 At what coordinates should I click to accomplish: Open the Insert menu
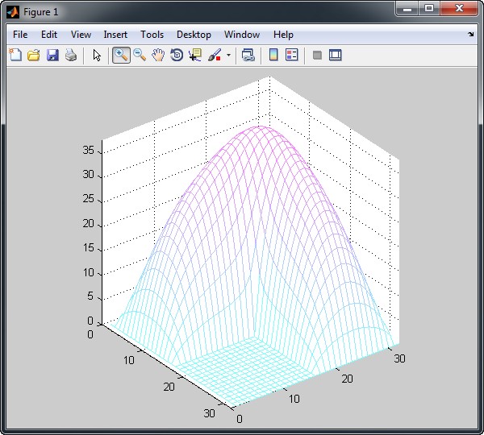pos(115,35)
